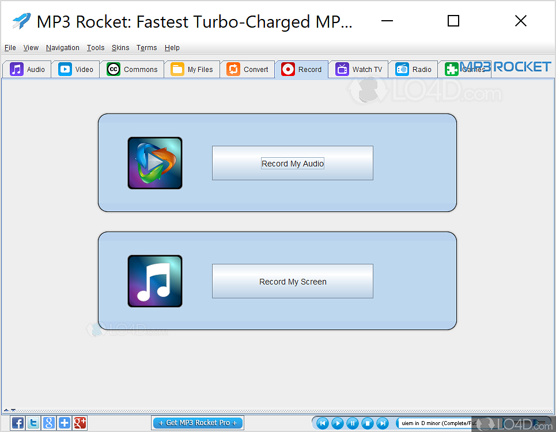Click the Get MP3 Rocket Pro banner

coord(197,423)
